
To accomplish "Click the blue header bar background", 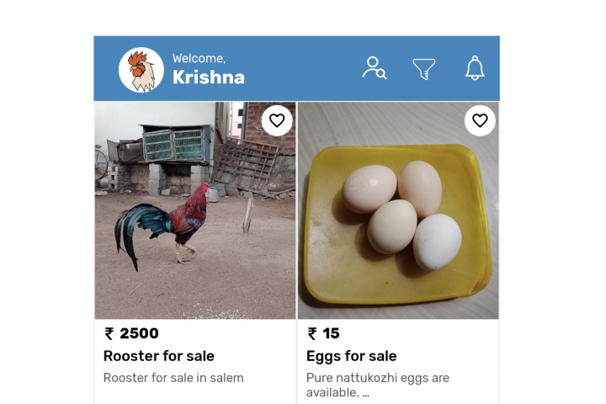I will coord(303,68).
